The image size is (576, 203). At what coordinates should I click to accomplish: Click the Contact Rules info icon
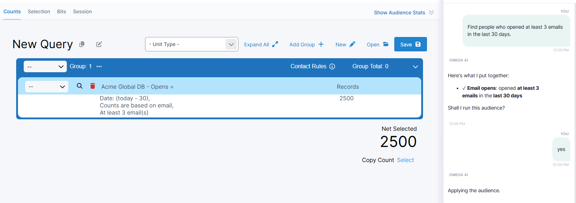pyautogui.click(x=332, y=66)
